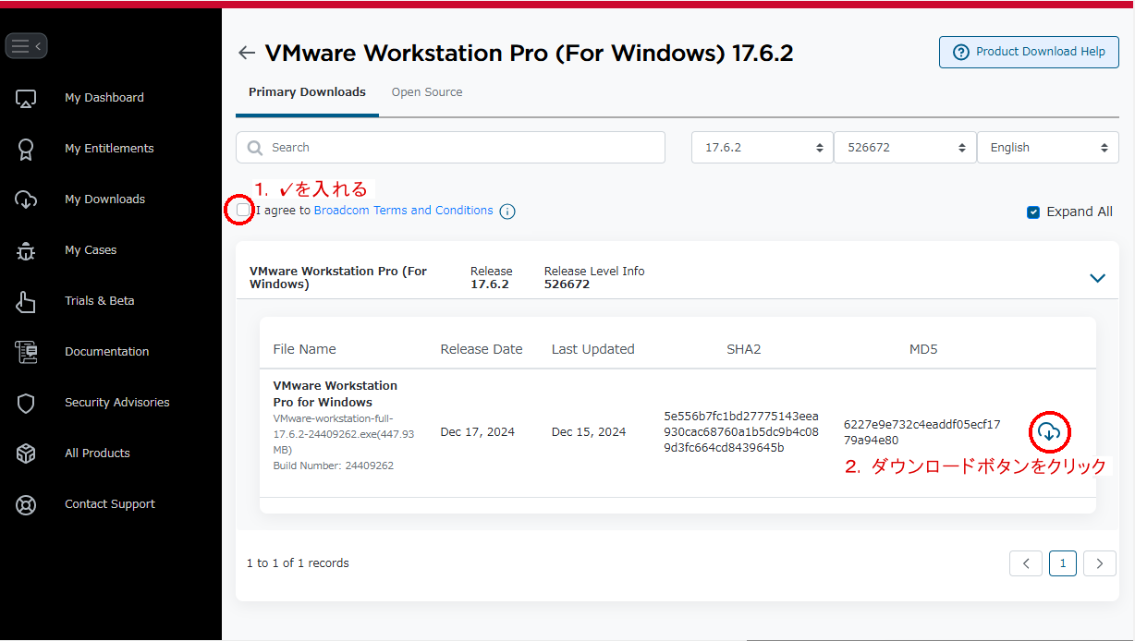The height and width of the screenshot is (641, 1135).
Task: Click the My Entitlements ribbon icon
Action: 26,149
